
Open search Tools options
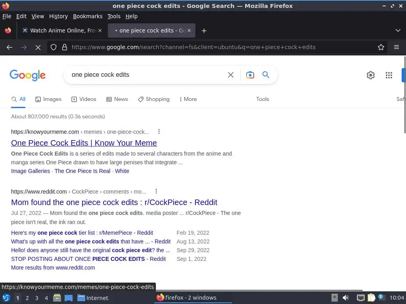(x=262, y=99)
